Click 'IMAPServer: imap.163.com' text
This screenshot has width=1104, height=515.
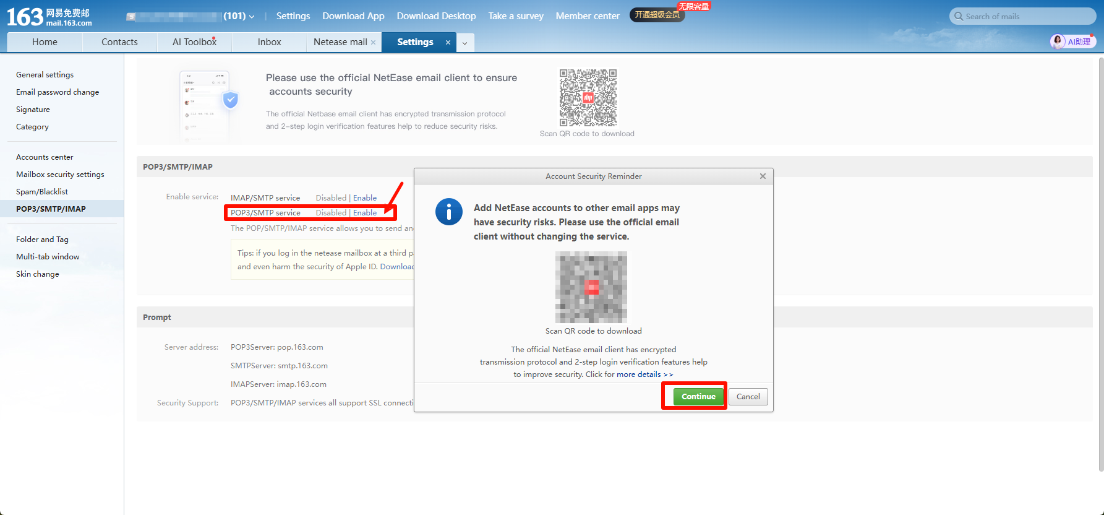click(278, 384)
